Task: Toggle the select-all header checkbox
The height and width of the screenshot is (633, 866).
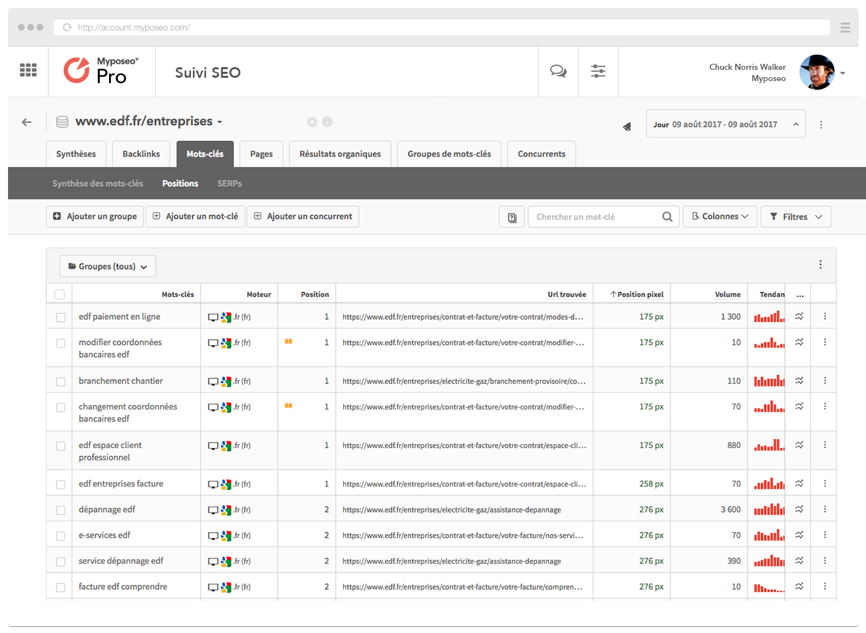Action: tap(59, 295)
